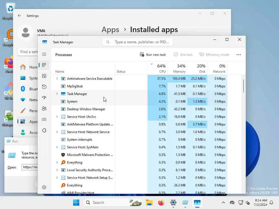This screenshot has height=209, width=279.
Task: Open Details page icon in sidebar
Action: click(44, 119)
